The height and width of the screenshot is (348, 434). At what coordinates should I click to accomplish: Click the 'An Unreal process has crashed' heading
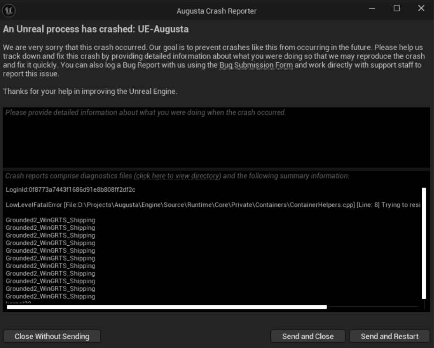[96, 29]
